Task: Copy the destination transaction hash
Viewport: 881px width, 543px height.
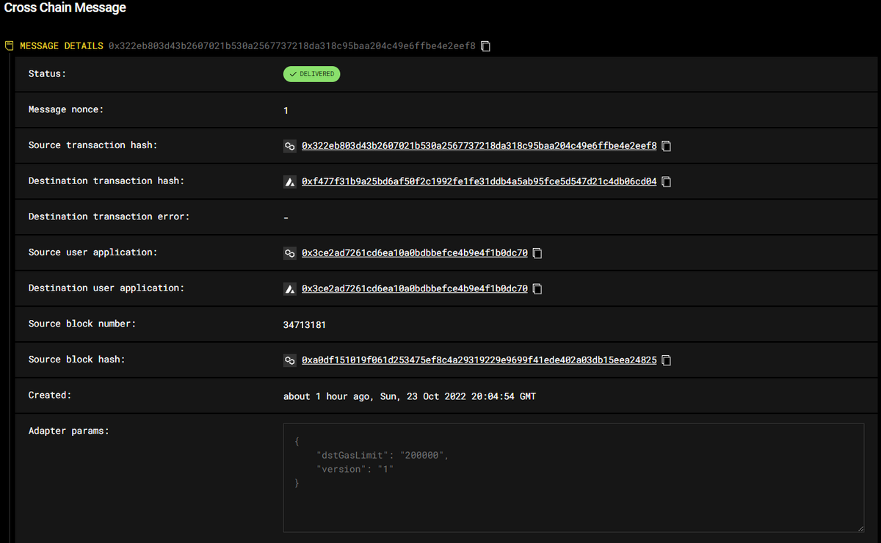Action: 667,181
